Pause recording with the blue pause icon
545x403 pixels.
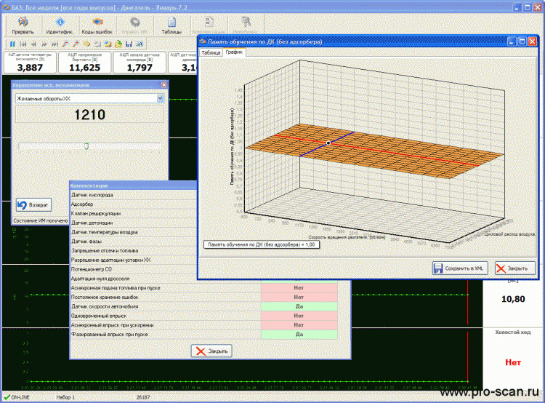tap(12, 44)
